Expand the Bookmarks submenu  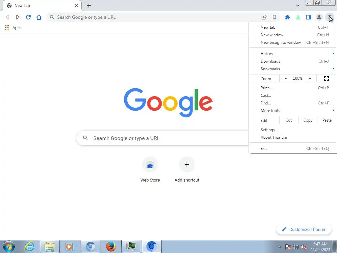click(x=293, y=69)
